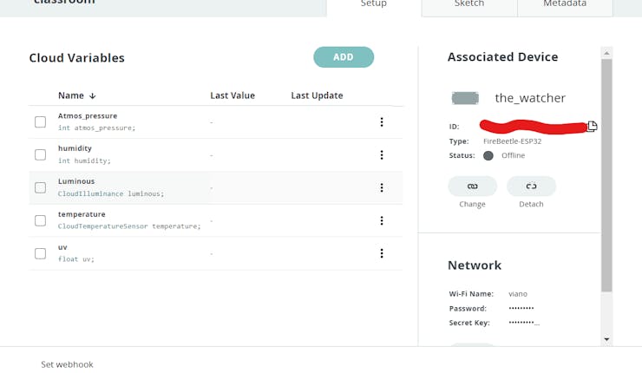
Task: Select the uv variable checkbox
Action: (x=40, y=253)
